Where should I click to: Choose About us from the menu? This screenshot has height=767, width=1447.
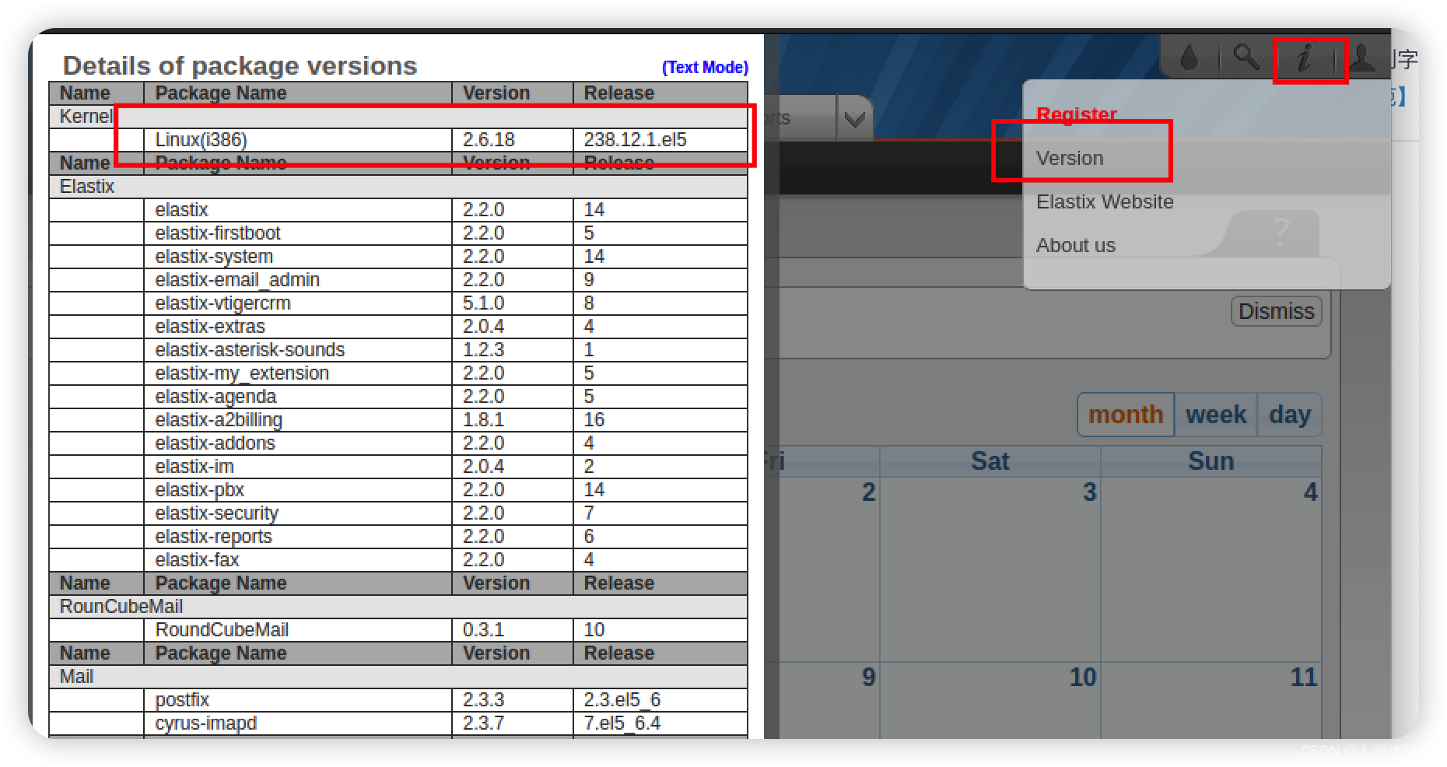point(1076,245)
